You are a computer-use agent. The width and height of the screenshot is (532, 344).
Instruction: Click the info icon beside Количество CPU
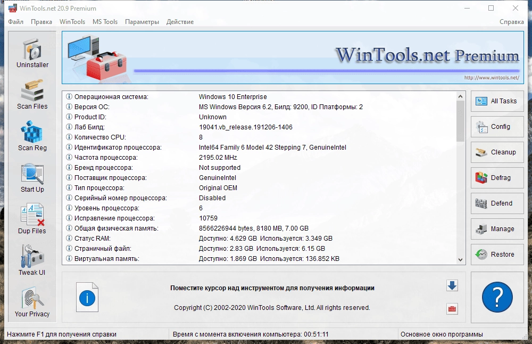tap(69, 137)
